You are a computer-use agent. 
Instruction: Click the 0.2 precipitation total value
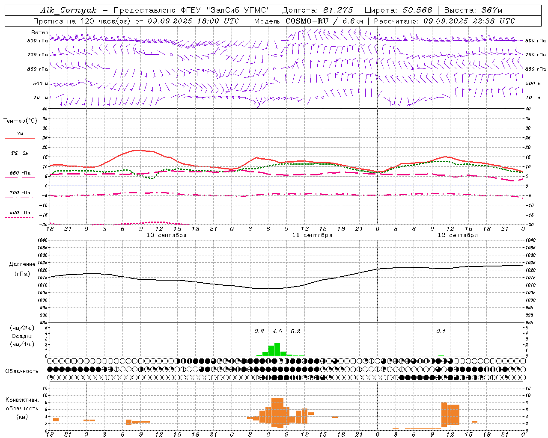point(295,331)
